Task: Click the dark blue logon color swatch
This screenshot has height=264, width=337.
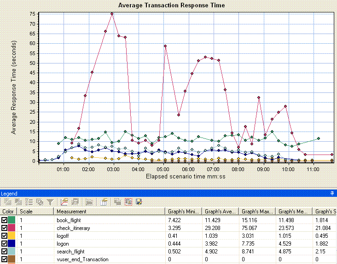Action: pos(12,244)
